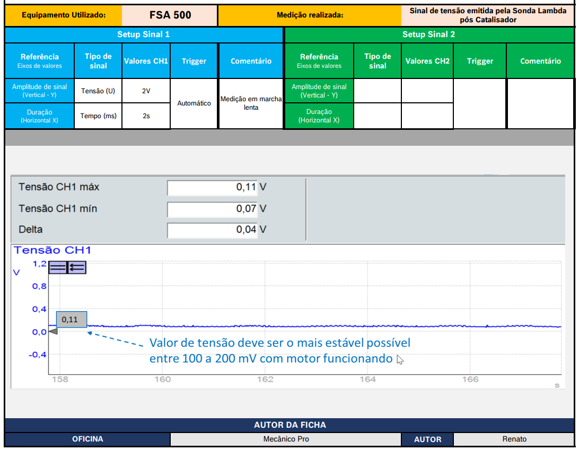This screenshot has width=579, height=450.
Task: Click Duração (Horizontal X) cell in Setup Sinal 1
Action: 40,116
